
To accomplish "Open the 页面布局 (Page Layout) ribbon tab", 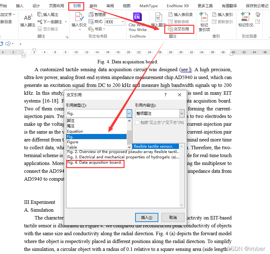I will point(57,6).
